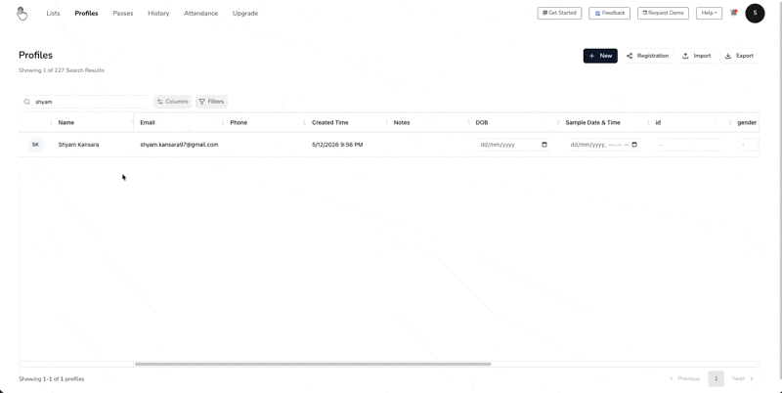Switch to the Lists tab
The height and width of the screenshot is (393, 782).
click(53, 14)
